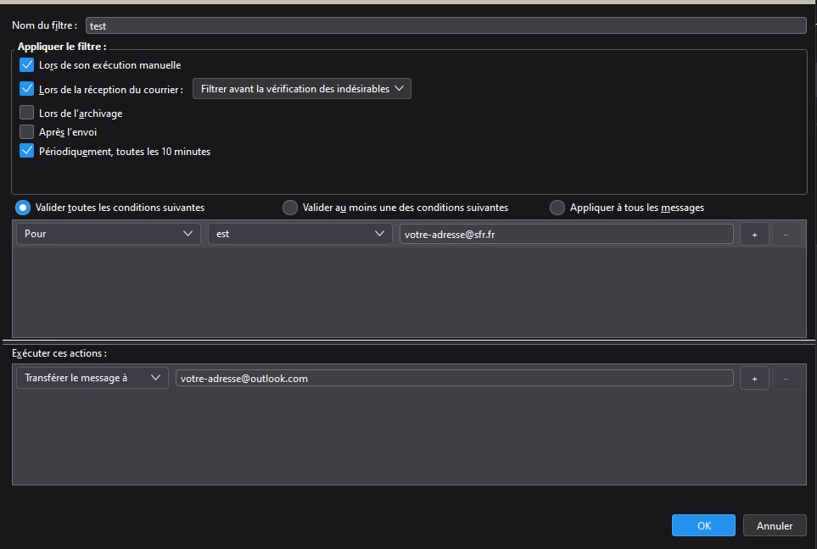The height and width of the screenshot is (549, 817).
Task: Add a new action row with plus button
Action: coord(754,379)
